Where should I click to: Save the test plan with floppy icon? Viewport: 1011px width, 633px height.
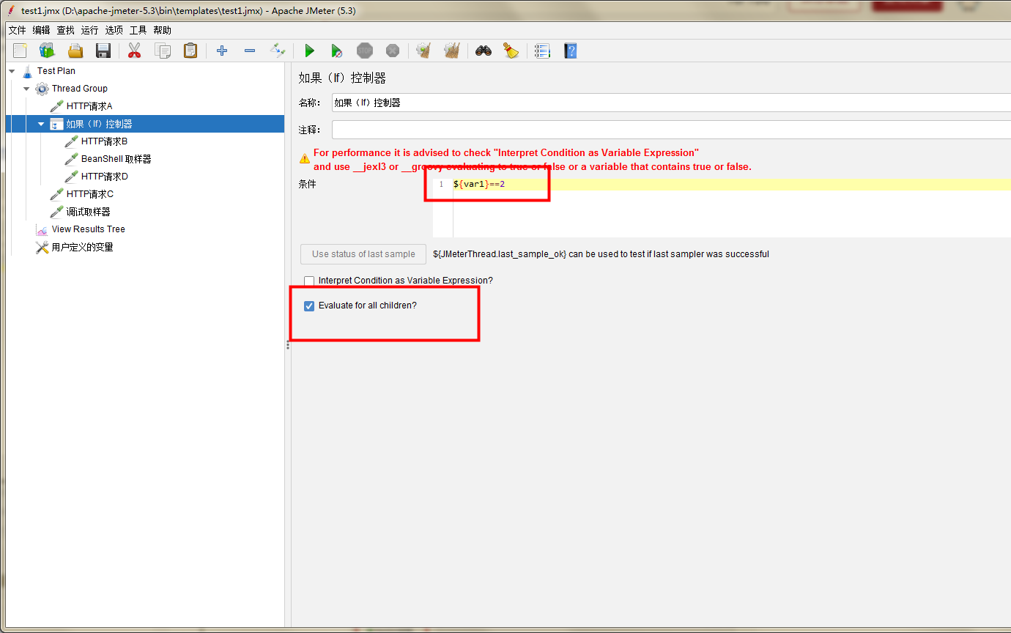103,51
